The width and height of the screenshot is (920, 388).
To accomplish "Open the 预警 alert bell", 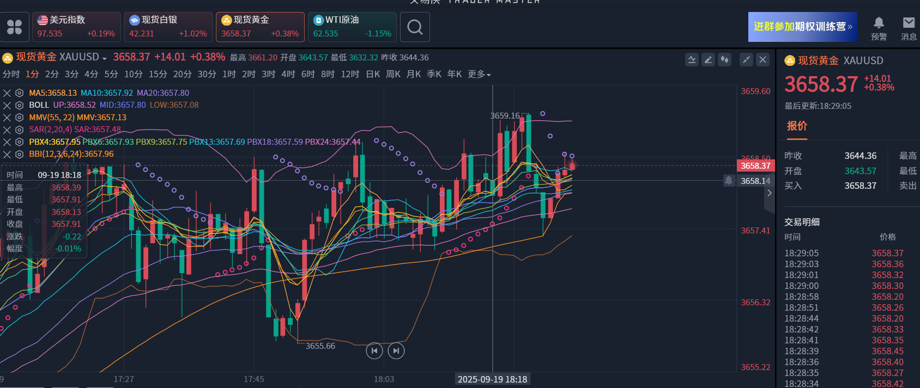I will pos(879,28).
